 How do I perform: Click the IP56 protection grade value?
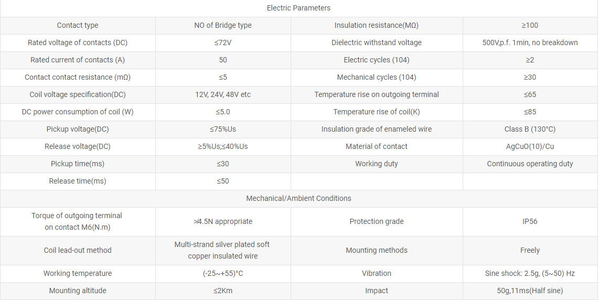(x=530, y=221)
